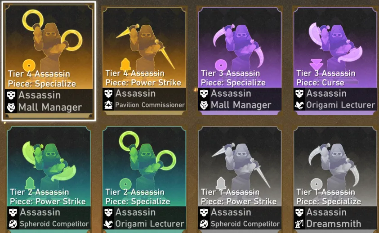Click the Origami Lecturer crane icon on purple card
The height and width of the screenshot is (233, 379).
(299, 105)
